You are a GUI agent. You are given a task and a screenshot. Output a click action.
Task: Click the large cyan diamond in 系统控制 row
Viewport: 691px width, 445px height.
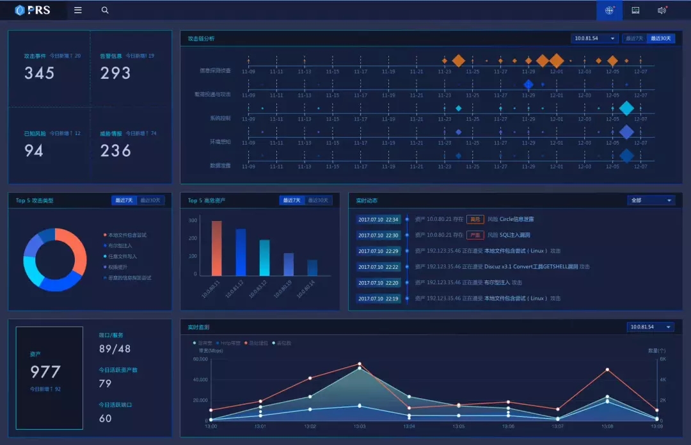pyautogui.click(x=626, y=108)
